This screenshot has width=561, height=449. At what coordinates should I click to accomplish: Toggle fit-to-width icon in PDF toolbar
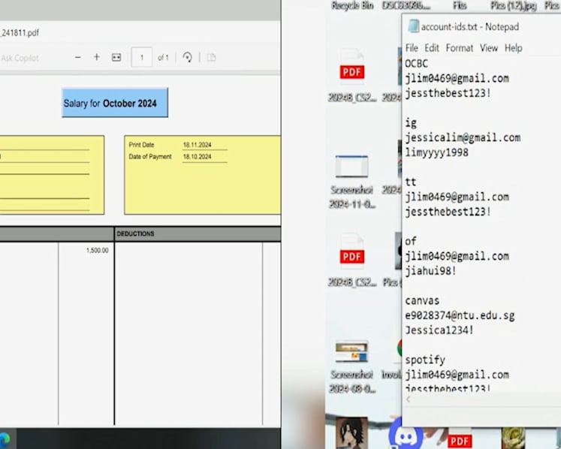116,57
